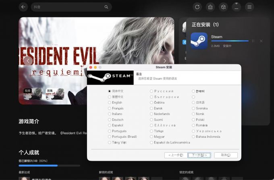The image size is (274, 180).
Task: Select Español language option
Action: 116,125
